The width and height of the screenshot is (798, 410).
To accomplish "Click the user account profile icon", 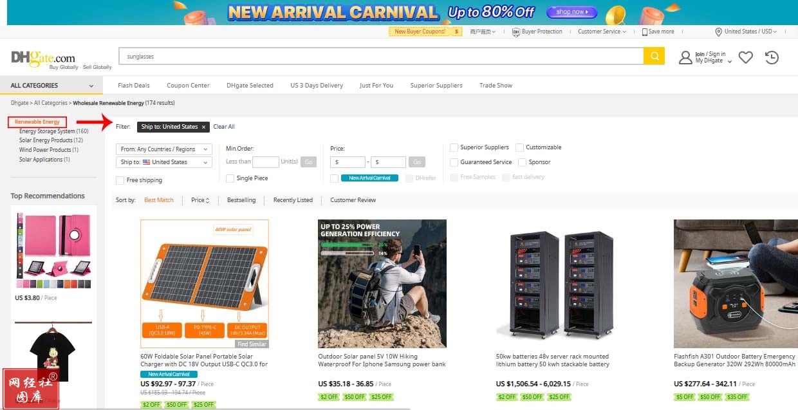I will pyautogui.click(x=685, y=58).
